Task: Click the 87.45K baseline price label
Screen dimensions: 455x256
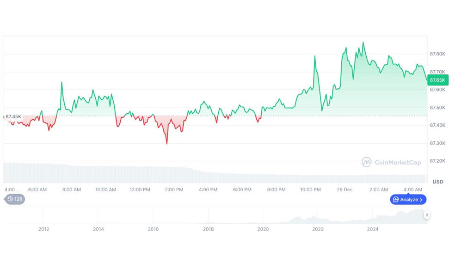Action: (13, 116)
